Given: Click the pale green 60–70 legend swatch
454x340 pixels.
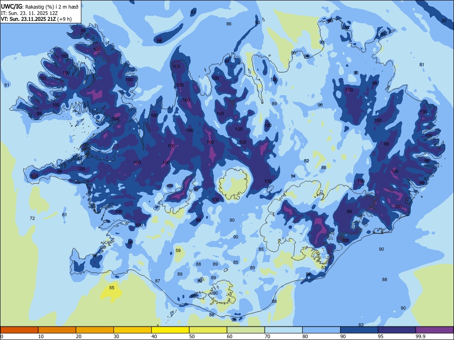Looking at the screenshot, I should (x=246, y=330).
